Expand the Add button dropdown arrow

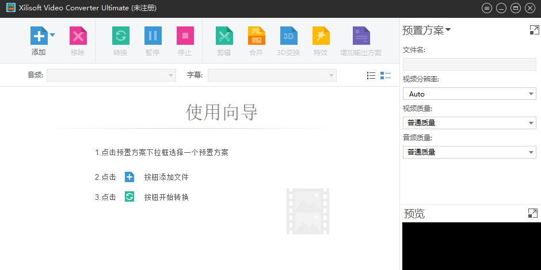click(52, 35)
